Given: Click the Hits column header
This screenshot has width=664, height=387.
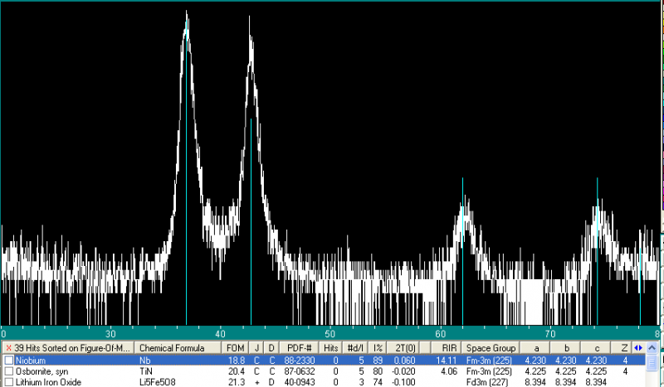Looking at the screenshot, I should click(330, 348).
